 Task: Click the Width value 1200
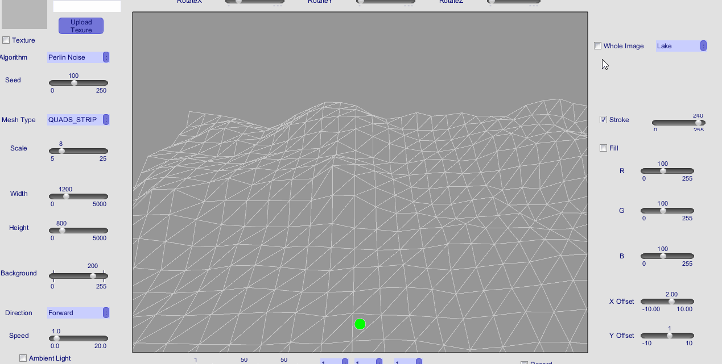65,189
